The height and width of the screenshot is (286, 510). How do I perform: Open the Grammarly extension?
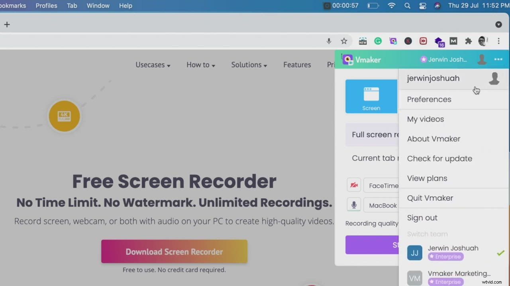coord(378,41)
